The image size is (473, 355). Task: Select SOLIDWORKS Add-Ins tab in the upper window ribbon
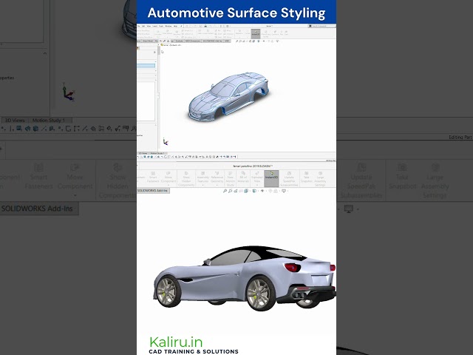(213, 41)
